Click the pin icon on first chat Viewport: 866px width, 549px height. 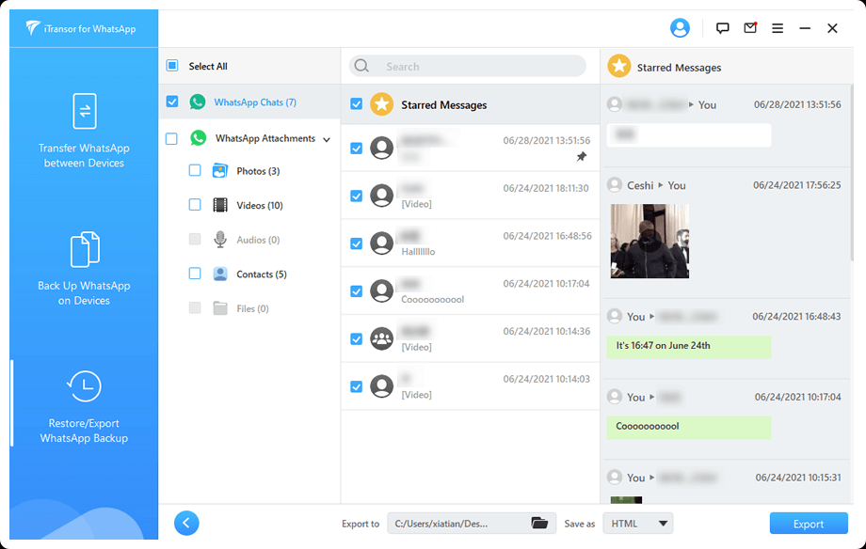click(x=582, y=157)
